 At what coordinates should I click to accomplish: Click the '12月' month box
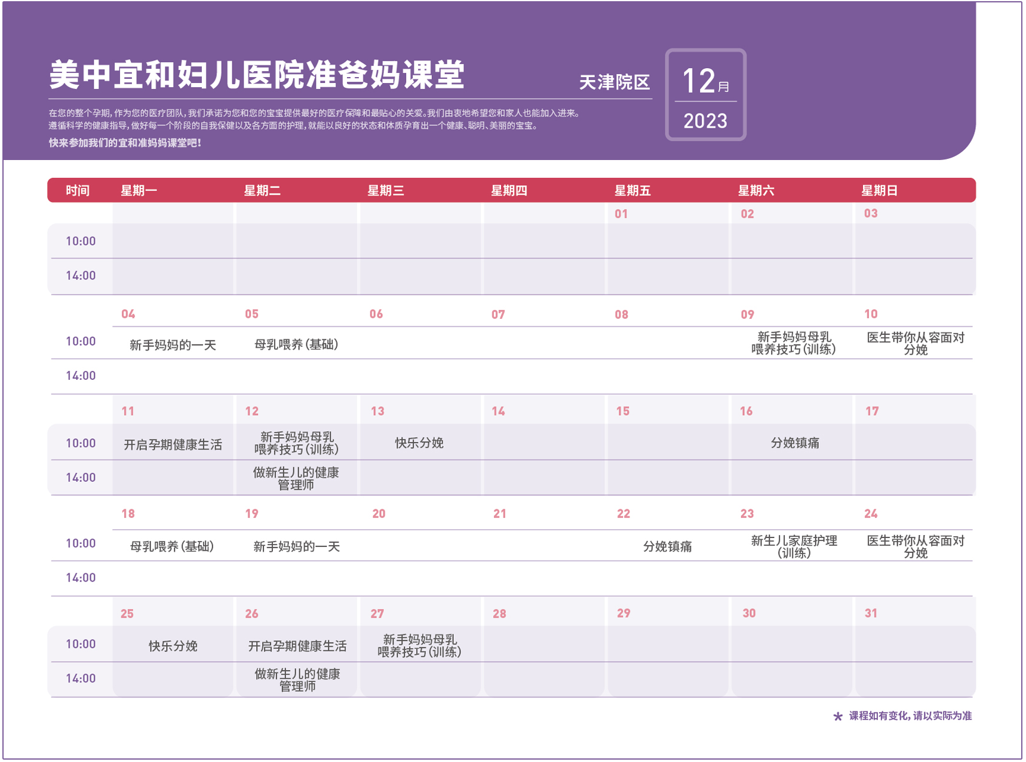tap(706, 81)
